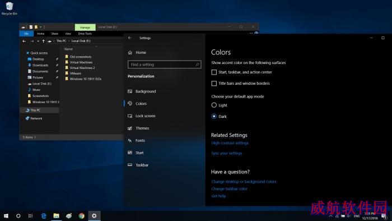Launch Google Chrome from the taskbar
Viewport: 392px width, 221px height.
[82, 216]
